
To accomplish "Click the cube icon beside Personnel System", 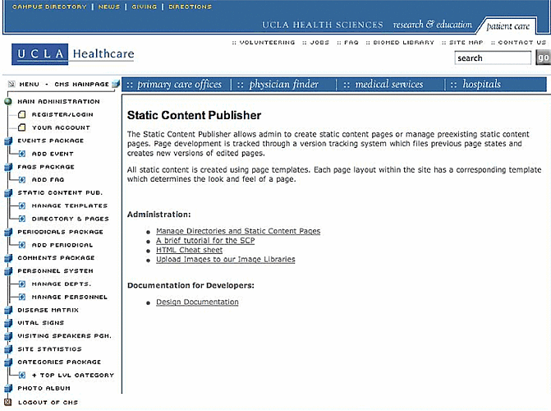I will (x=8, y=271).
